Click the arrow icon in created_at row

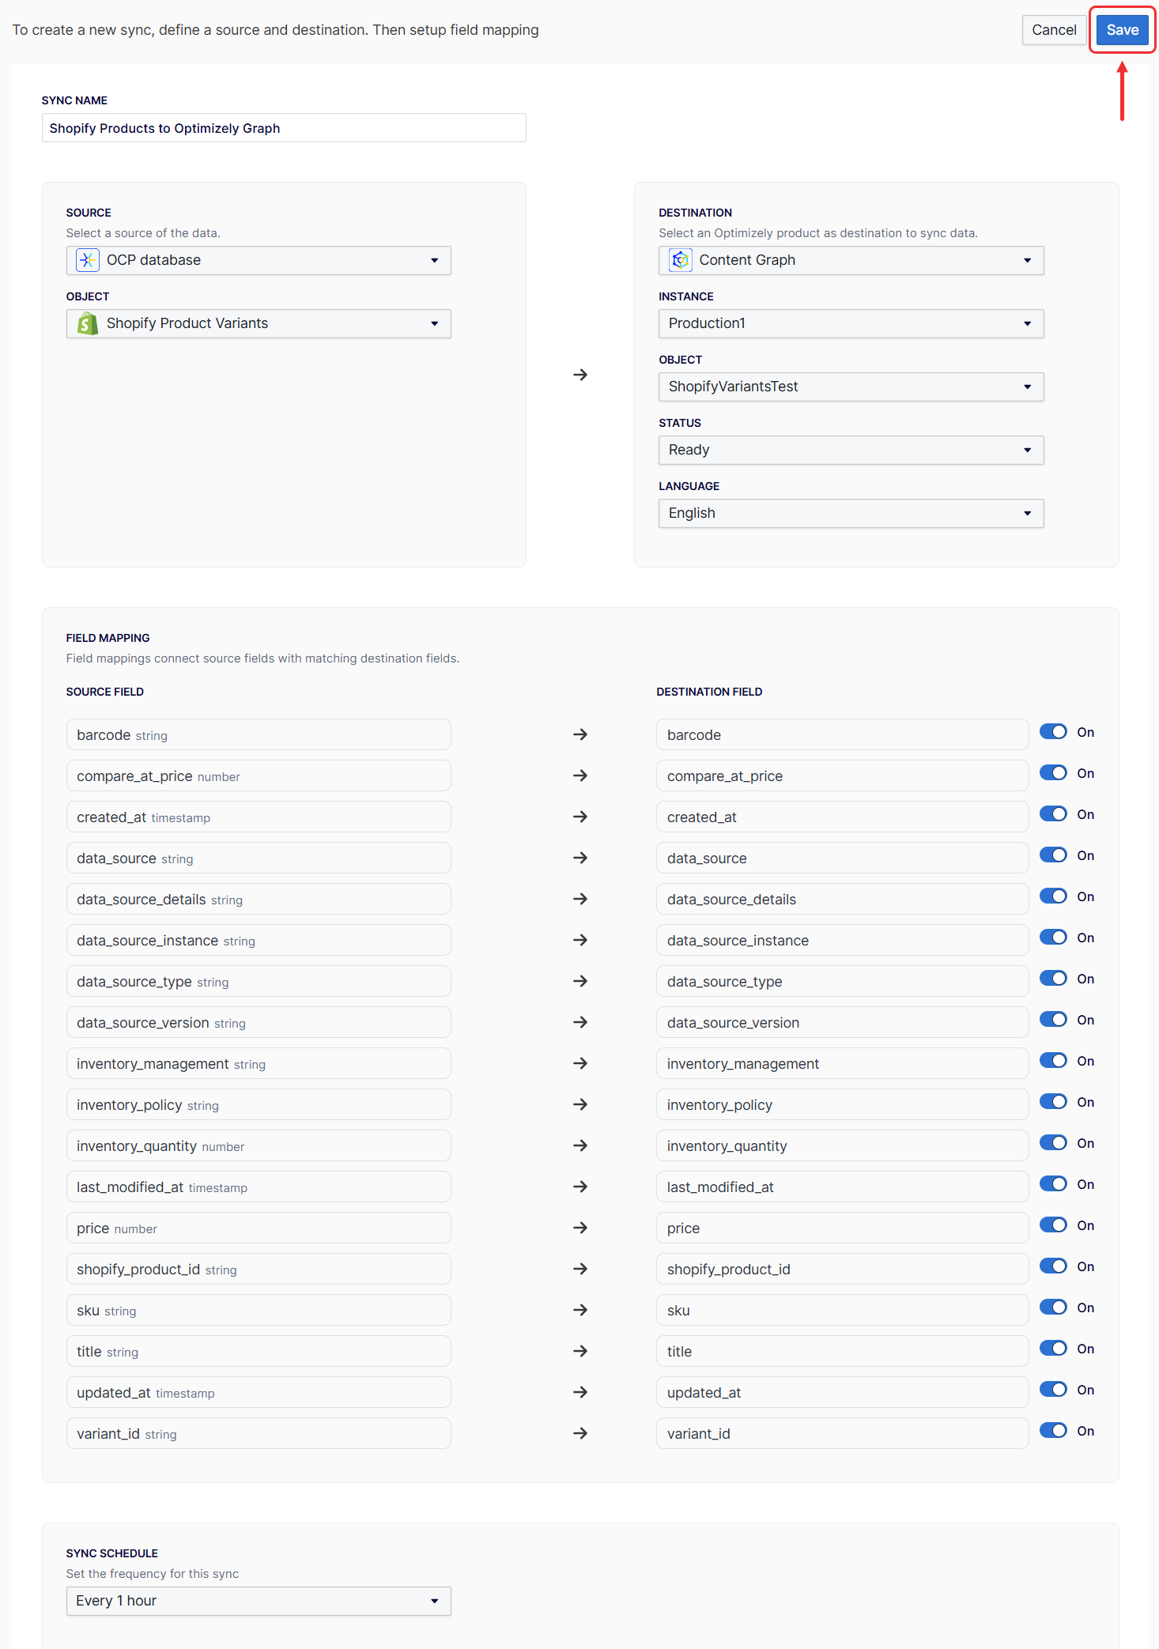pos(580,817)
